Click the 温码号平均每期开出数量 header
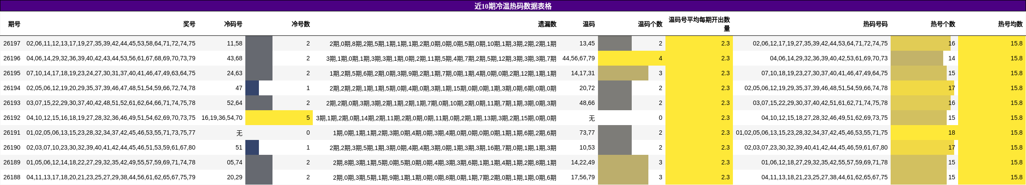The image size is (1026, 185). pyautogui.click(x=699, y=24)
